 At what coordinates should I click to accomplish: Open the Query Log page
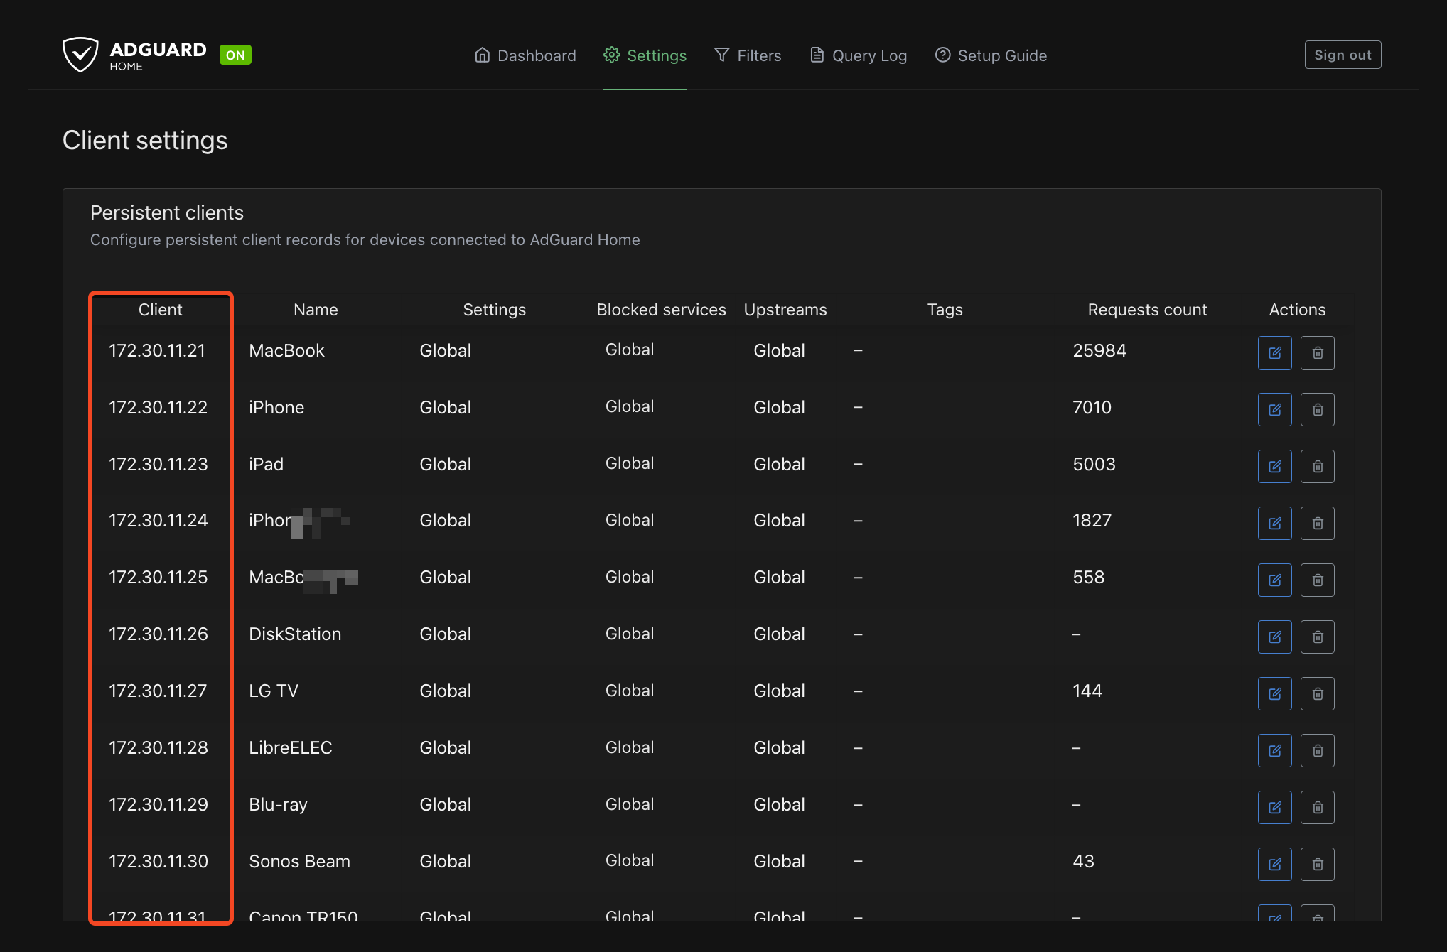[x=858, y=55]
